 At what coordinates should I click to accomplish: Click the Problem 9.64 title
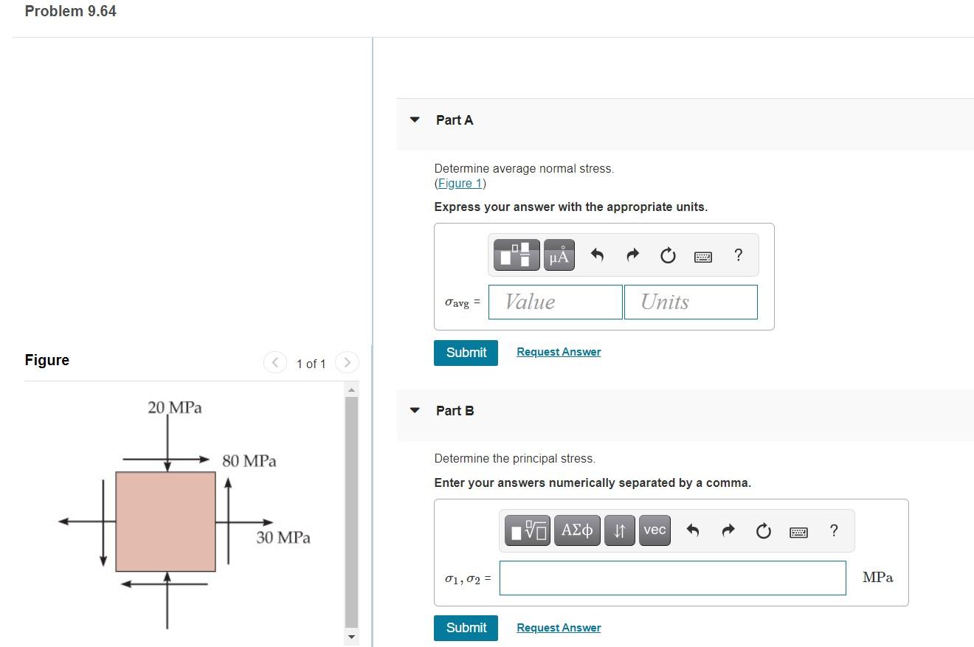pos(71,11)
